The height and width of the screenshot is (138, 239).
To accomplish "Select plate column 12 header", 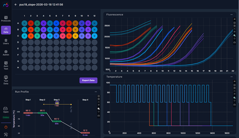I will [x=95, y=16].
